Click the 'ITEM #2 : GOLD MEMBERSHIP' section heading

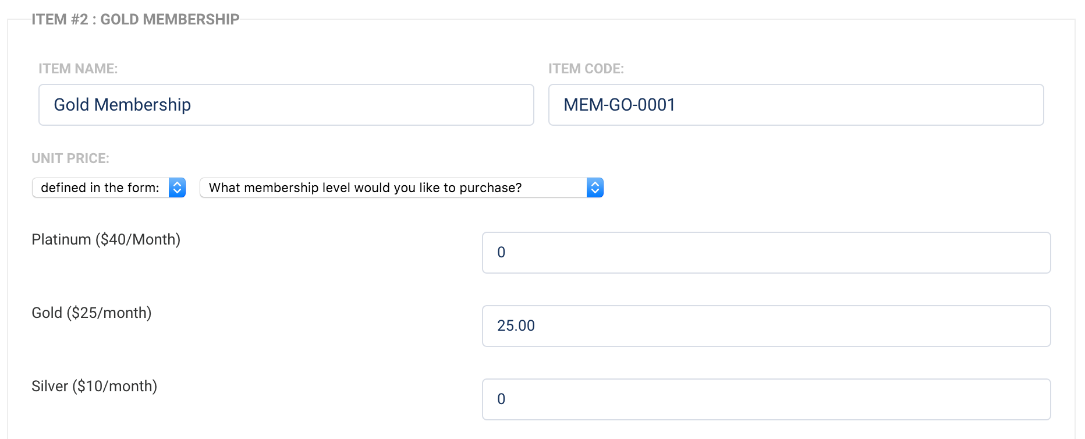(x=135, y=19)
